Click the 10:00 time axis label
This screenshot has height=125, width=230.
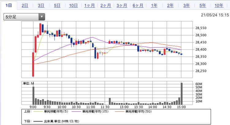[x=62, y=107]
